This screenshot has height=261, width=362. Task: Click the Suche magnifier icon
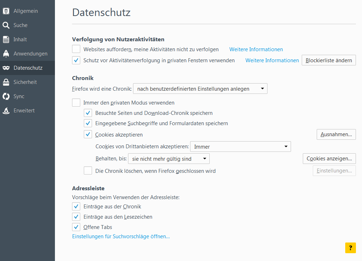tap(6, 25)
